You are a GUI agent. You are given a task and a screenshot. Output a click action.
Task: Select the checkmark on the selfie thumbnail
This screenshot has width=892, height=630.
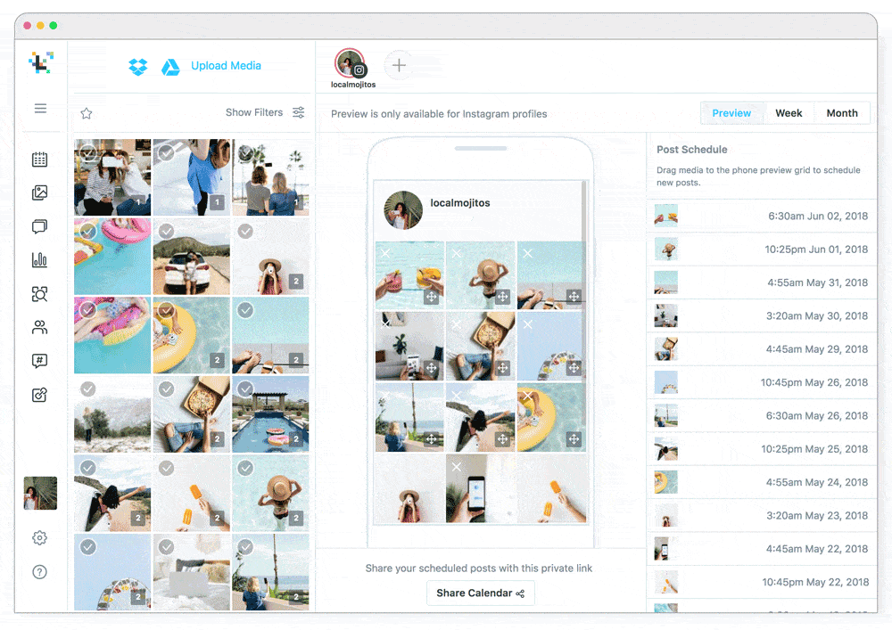point(87,151)
